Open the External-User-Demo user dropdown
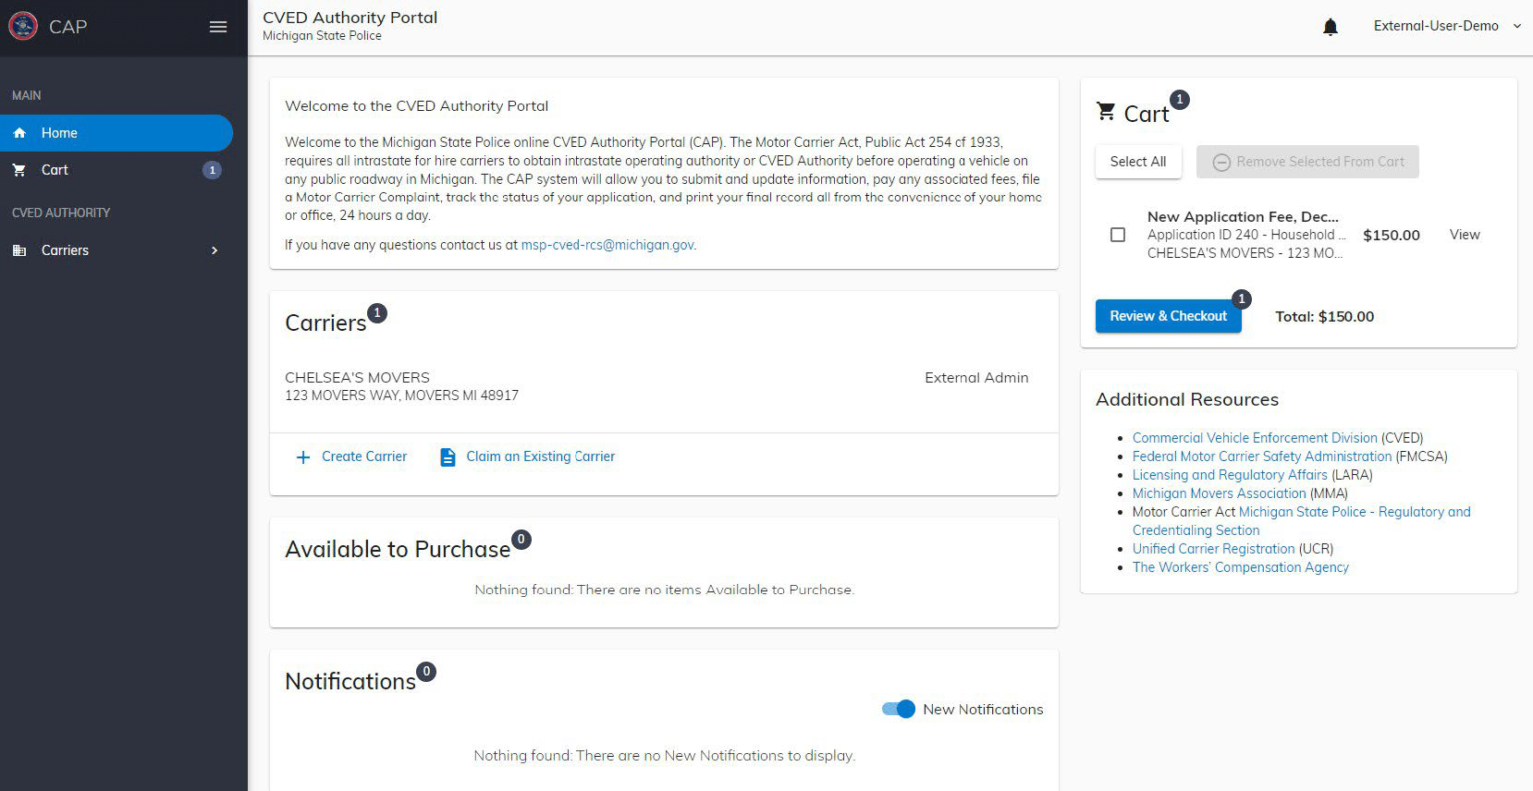 pyautogui.click(x=1447, y=26)
